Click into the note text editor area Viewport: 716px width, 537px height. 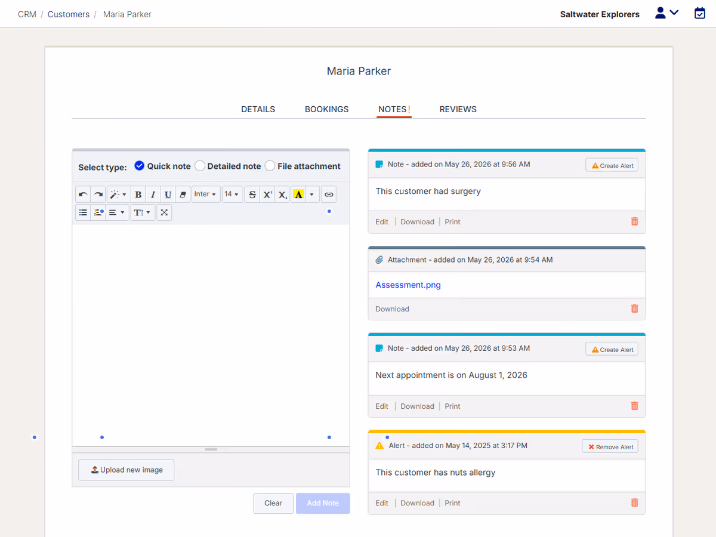click(x=211, y=335)
